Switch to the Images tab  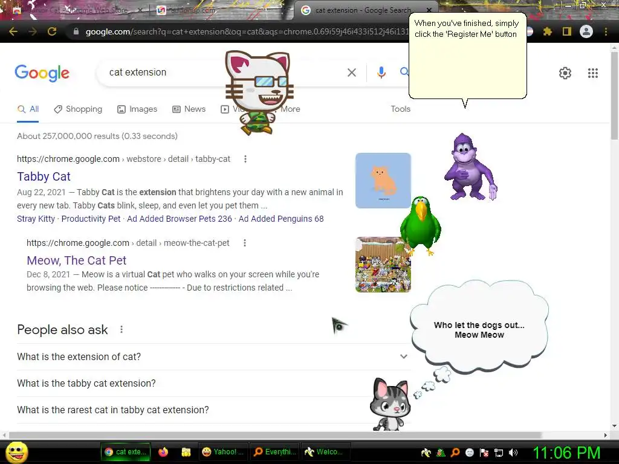click(x=137, y=109)
